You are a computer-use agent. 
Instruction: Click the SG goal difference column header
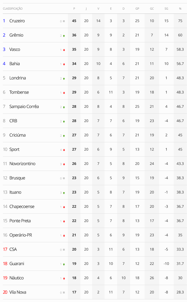(166, 9)
